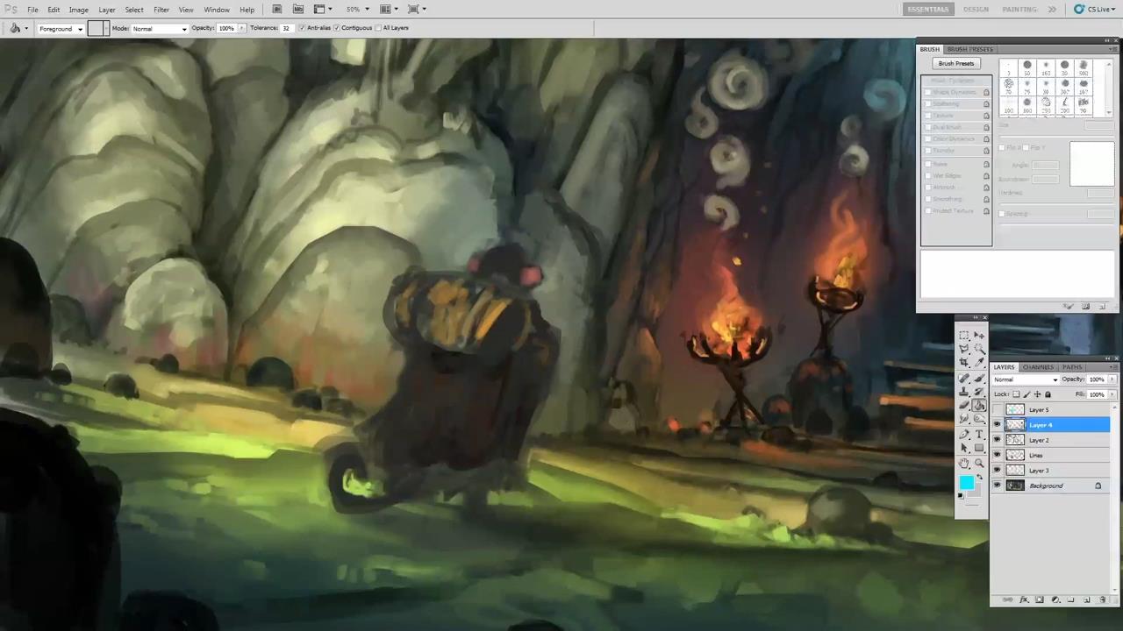The height and width of the screenshot is (631, 1123).
Task: Launch Adobe Bridge from the top bar
Action: click(276, 9)
